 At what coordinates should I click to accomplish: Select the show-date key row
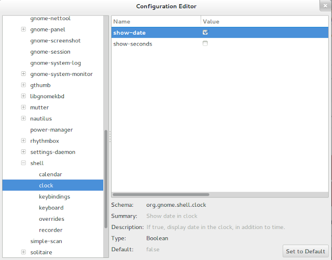click(220, 33)
